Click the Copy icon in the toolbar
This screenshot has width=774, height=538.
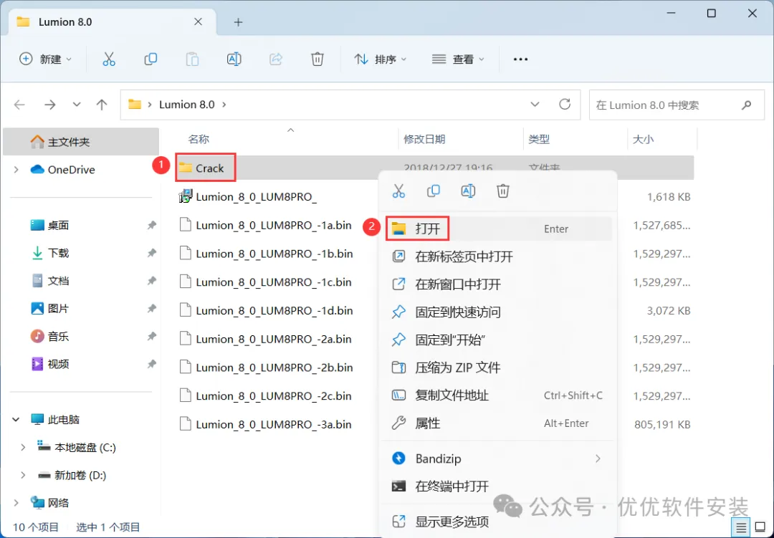[150, 59]
